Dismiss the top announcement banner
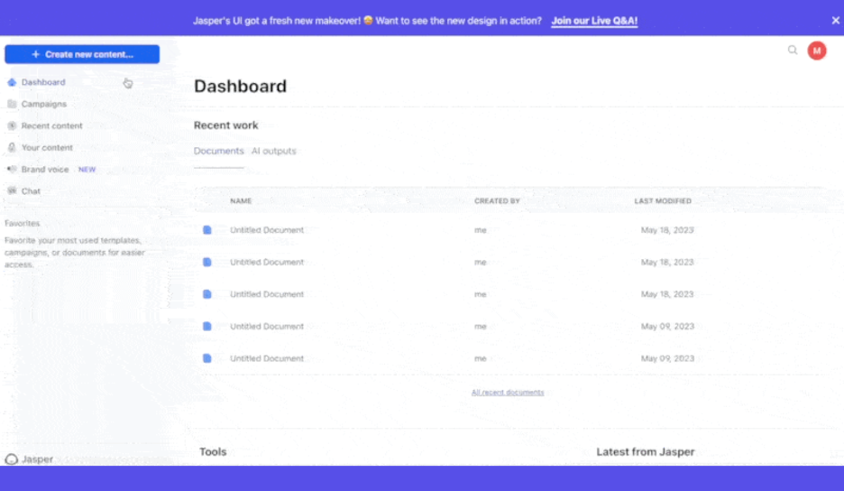 835,21
